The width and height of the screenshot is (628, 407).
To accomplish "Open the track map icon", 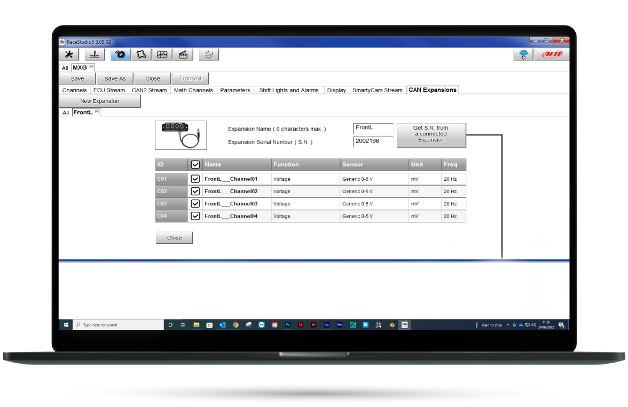I will point(141,54).
